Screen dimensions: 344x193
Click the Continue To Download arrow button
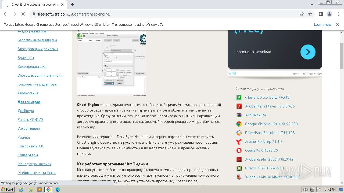308,52
